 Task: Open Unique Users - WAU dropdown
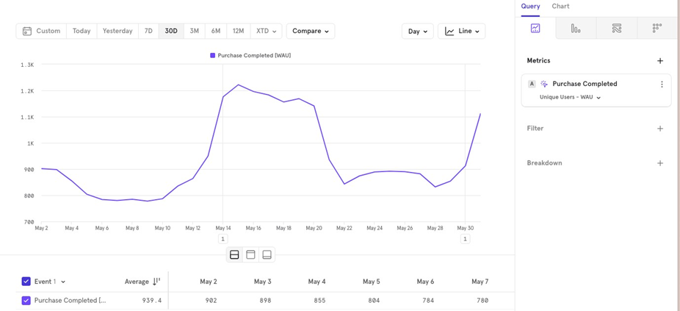click(570, 97)
